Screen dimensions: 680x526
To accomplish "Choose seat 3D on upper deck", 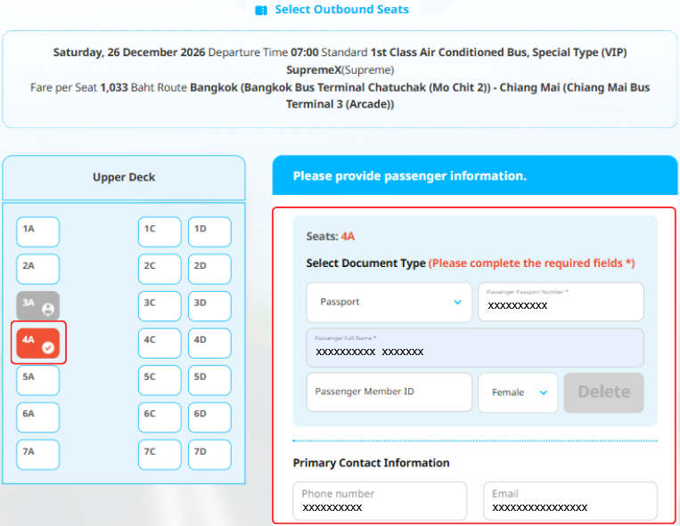I will tap(209, 306).
